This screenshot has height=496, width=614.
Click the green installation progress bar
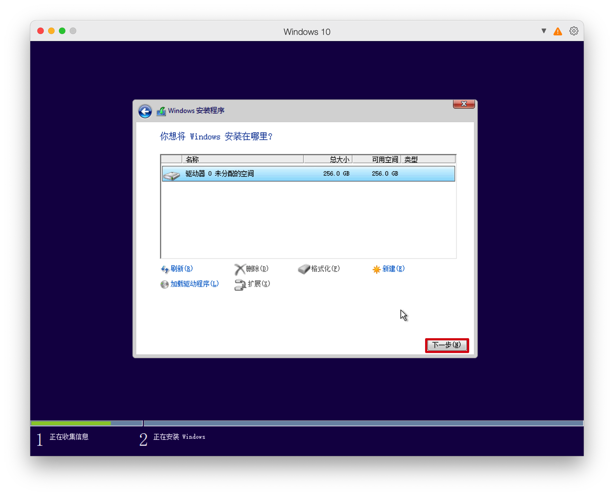(x=71, y=423)
